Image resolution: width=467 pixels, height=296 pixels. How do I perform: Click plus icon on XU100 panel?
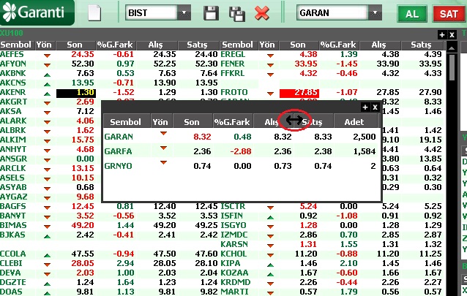[442, 35]
